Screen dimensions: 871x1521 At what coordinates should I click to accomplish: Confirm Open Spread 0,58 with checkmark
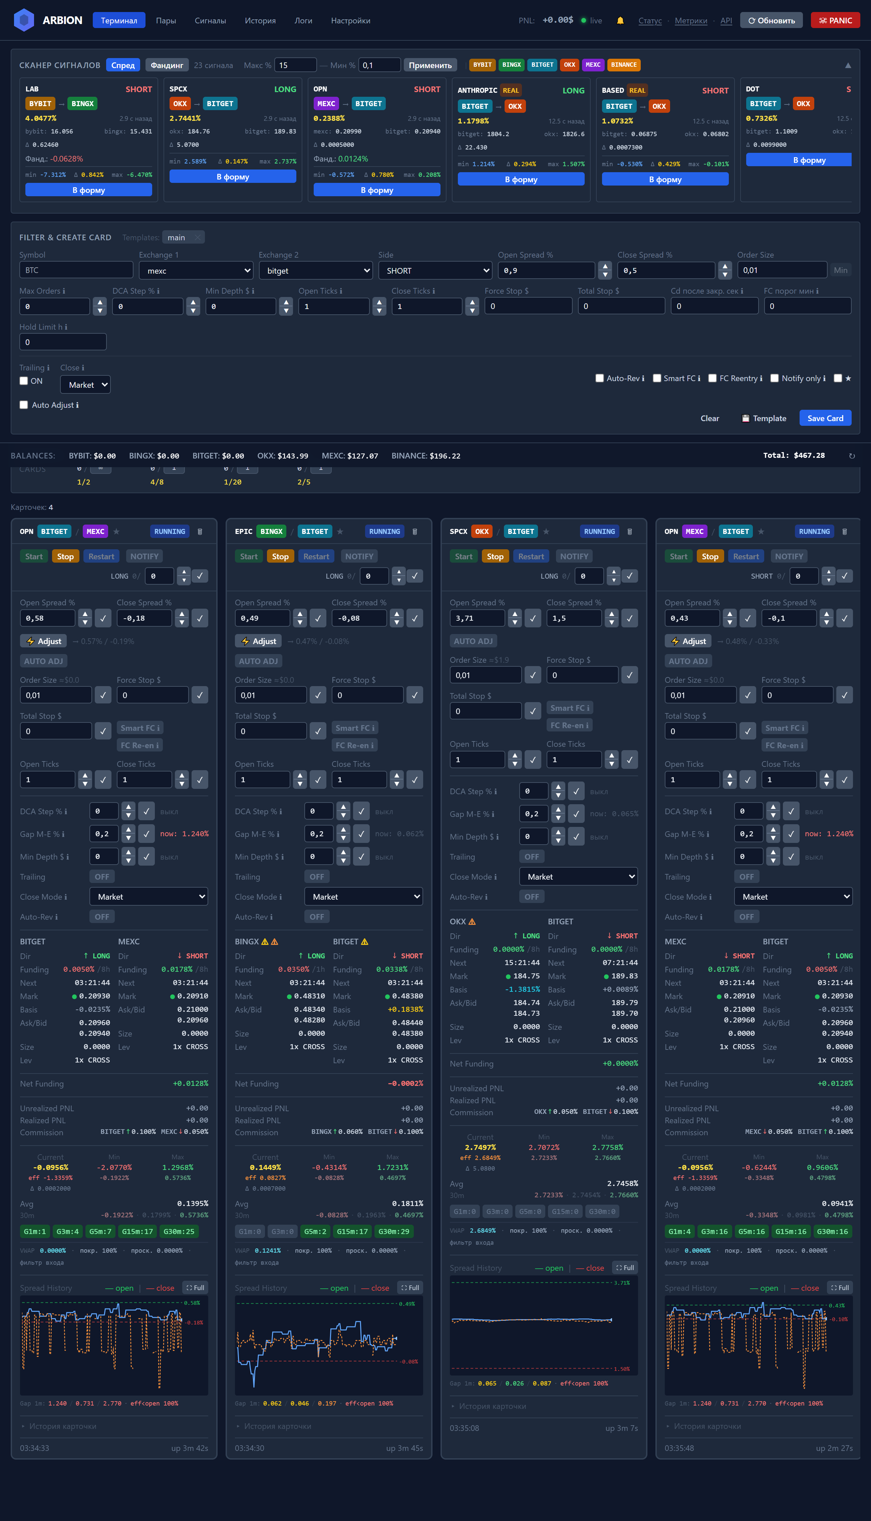(103, 618)
